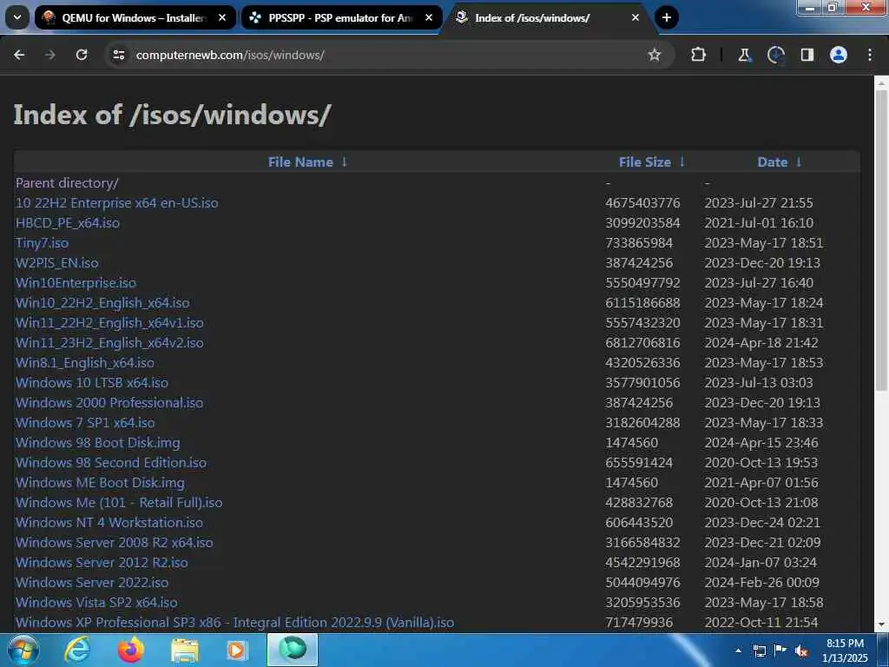The image size is (889, 667).
Task: Download Windows Server 2008 R2 x64.iso
Action: 115,543
